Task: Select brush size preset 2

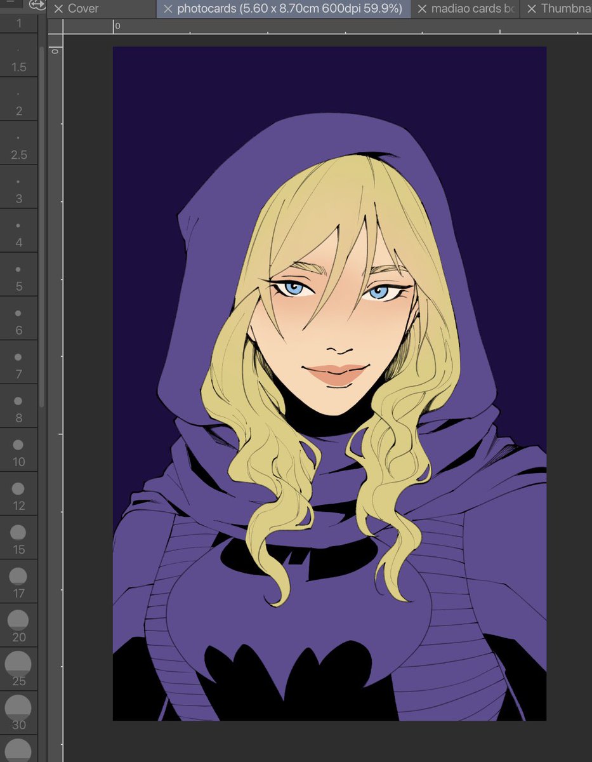Action: [x=19, y=99]
